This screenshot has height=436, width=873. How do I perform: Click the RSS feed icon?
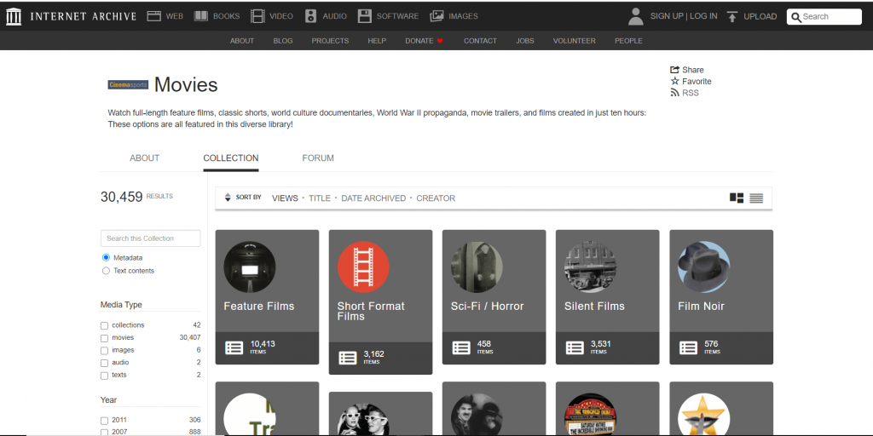point(675,93)
